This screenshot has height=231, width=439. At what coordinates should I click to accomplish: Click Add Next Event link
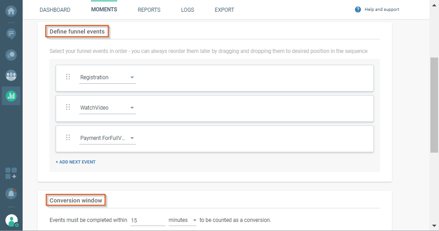[76, 162]
